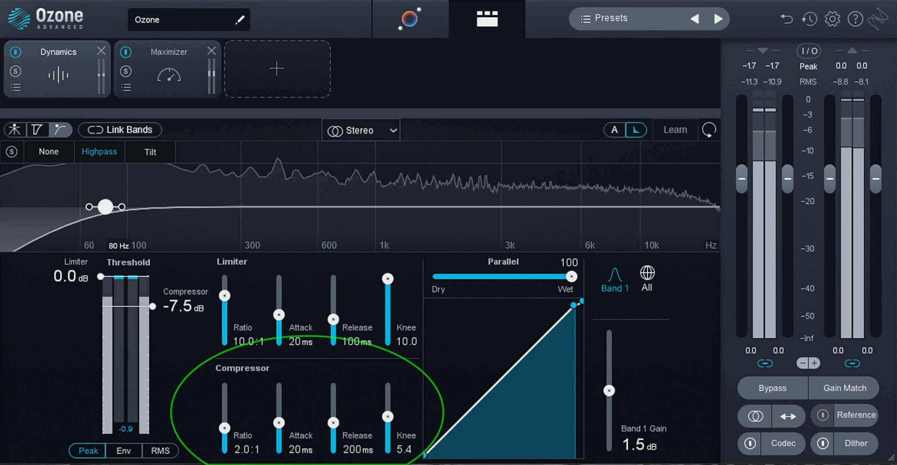
Task: Toggle the stereo/mono overlapping circles icon
Action: (x=755, y=416)
